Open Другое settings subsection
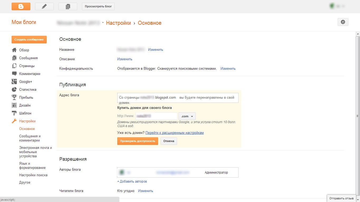 (25, 183)
